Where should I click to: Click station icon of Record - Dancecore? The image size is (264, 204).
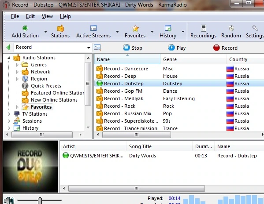coord(100,69)
